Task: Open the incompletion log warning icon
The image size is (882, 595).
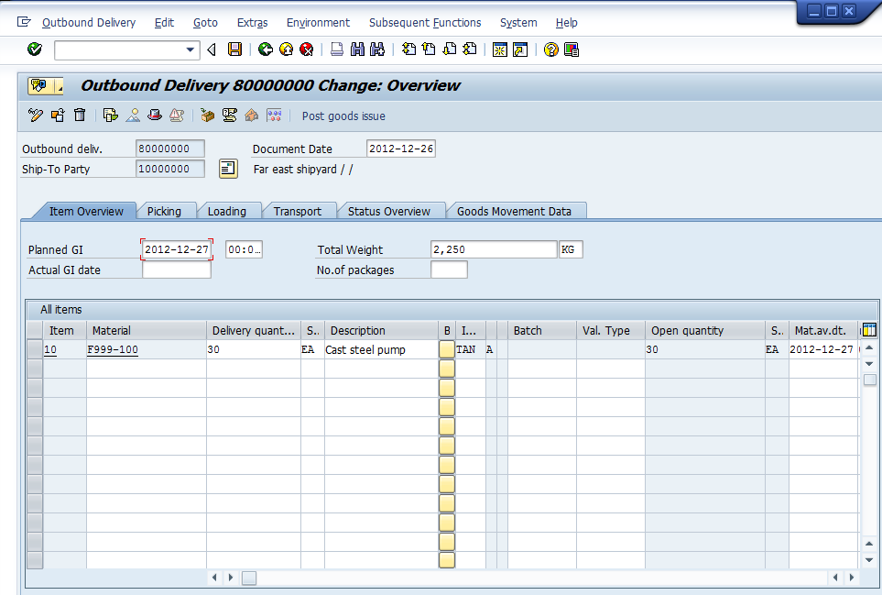Action: pyautogui.click(x=177, y=116)
